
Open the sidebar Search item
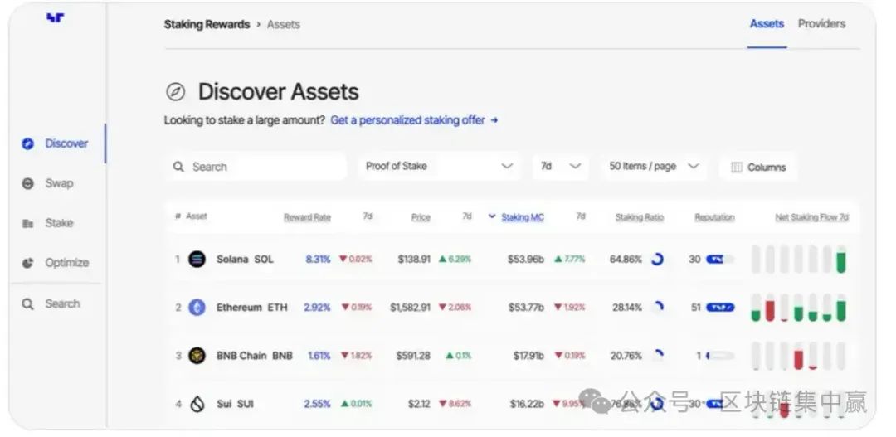(x=51, y=303)
